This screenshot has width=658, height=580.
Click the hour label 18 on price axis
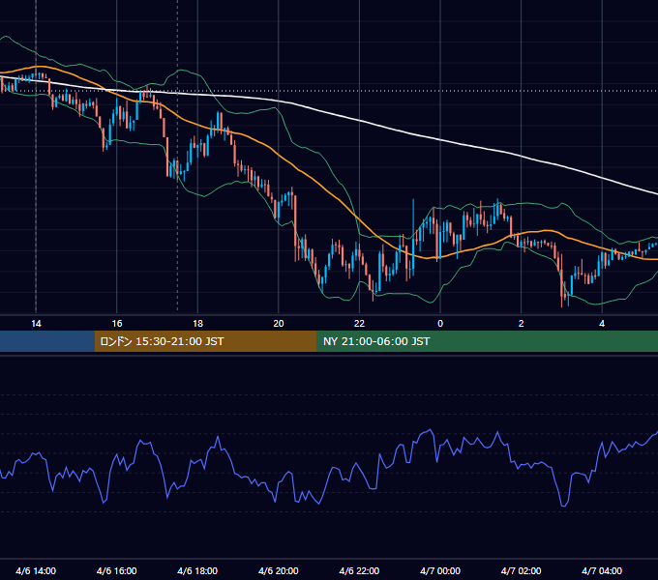click(x=197, y=324)
